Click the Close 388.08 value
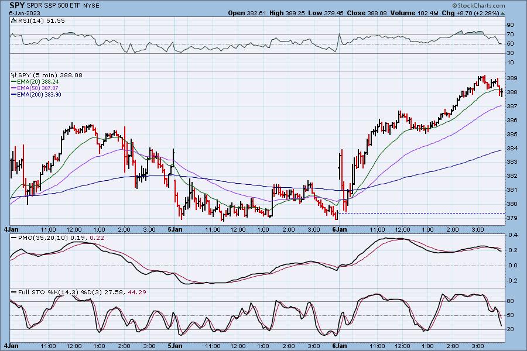527x351 pixels. pyautogui.click(x=367, y=13)
